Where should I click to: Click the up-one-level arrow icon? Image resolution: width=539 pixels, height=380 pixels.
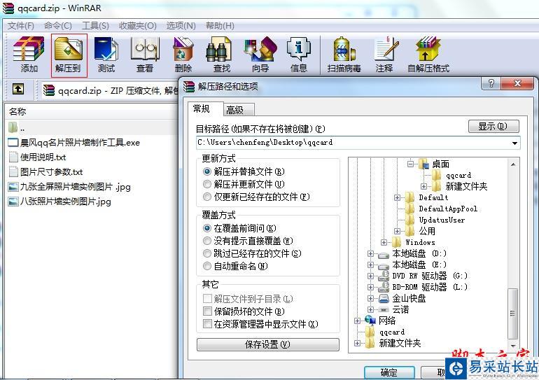[18, 90]
